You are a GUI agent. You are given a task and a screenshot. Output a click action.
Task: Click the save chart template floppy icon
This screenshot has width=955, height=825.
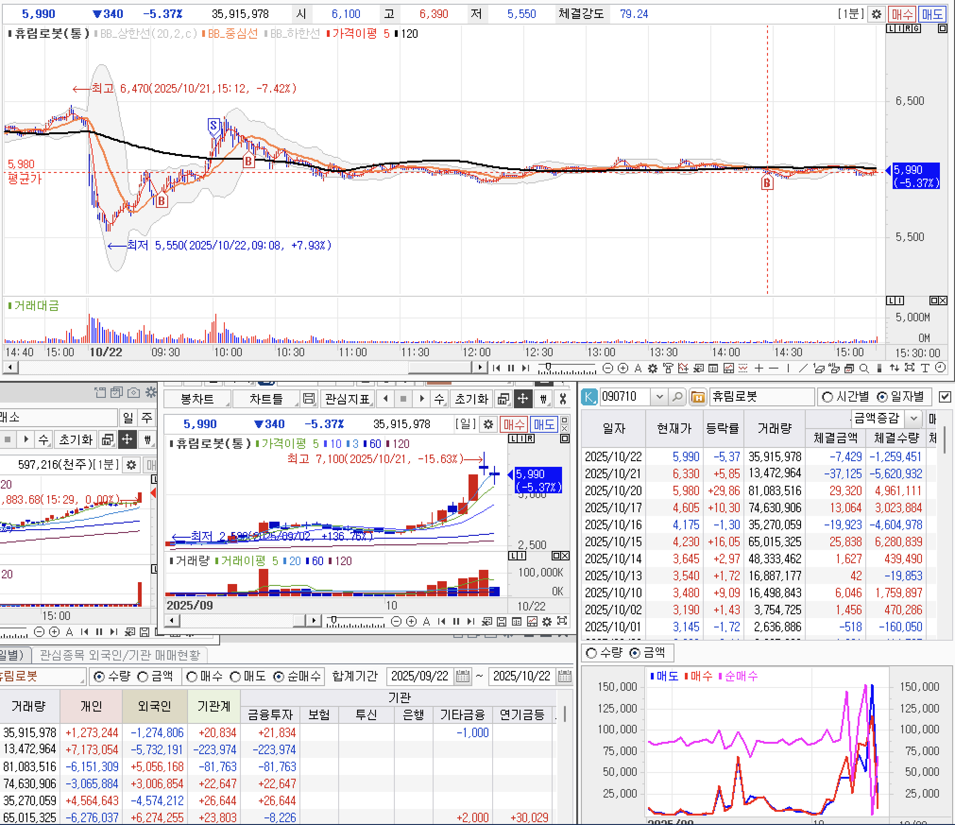(x=309, y=399)
